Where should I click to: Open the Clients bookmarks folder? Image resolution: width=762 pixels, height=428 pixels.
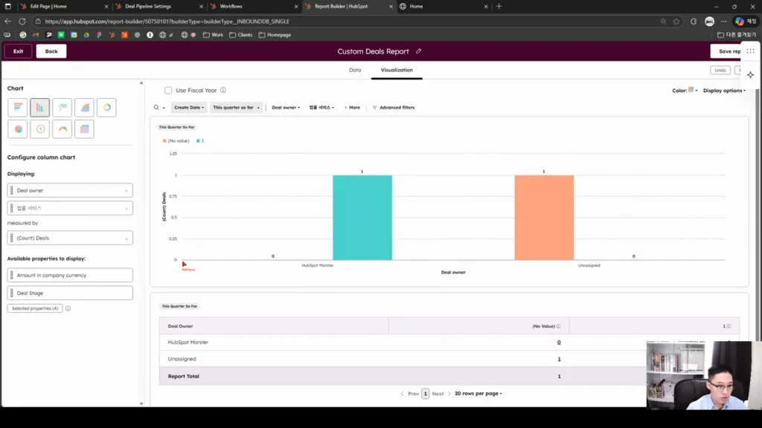click(240, 35)
